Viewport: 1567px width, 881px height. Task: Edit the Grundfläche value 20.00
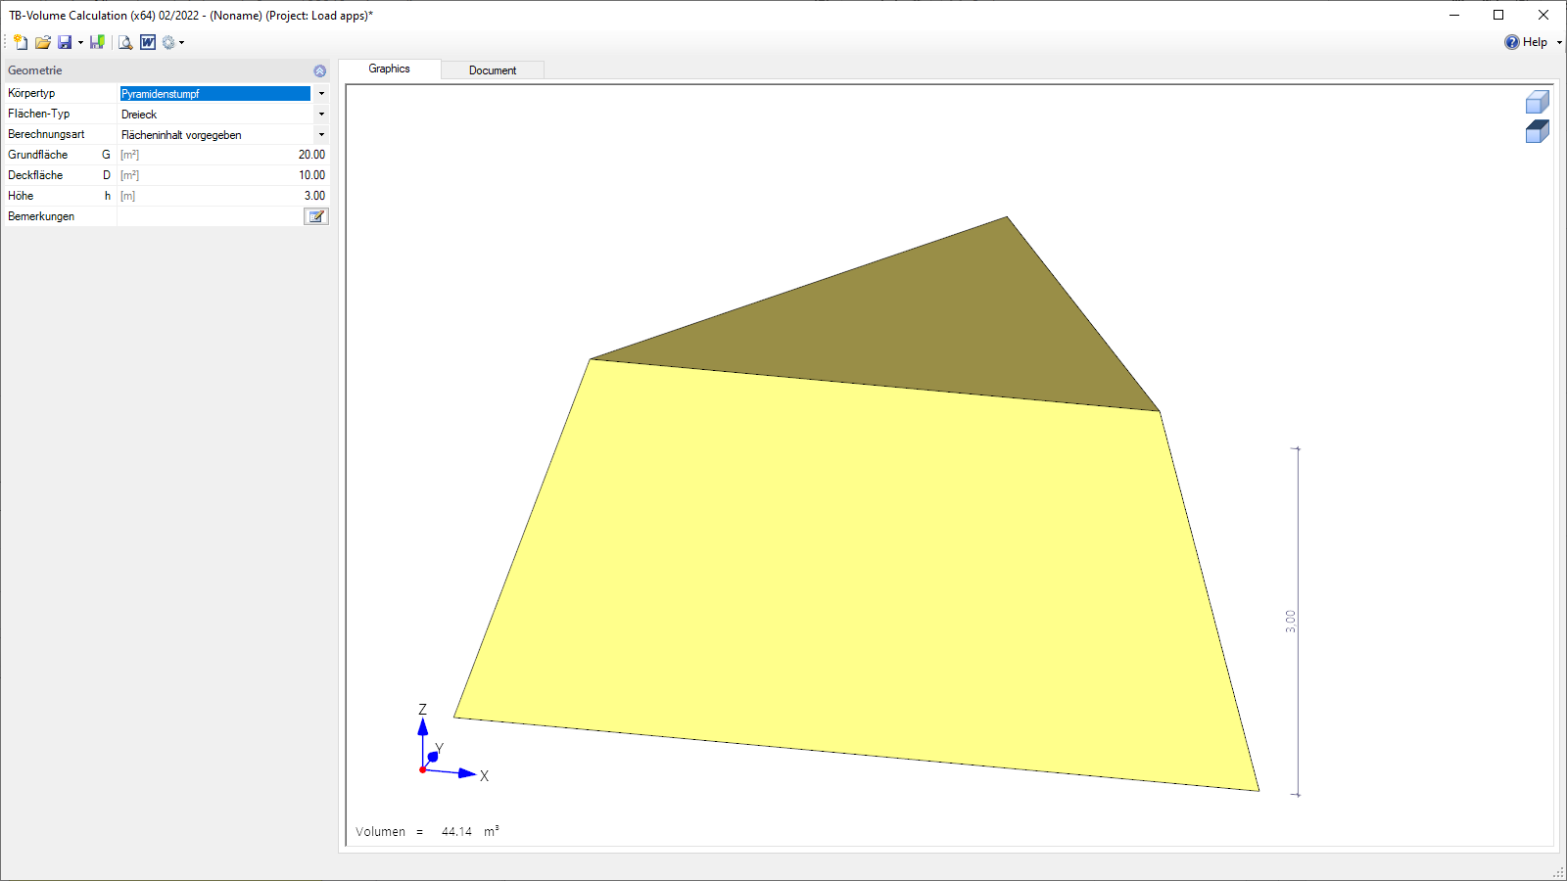tap(311, 155)
